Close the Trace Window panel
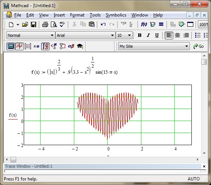Viewport: 211px width, 185px height. point(204,167)
